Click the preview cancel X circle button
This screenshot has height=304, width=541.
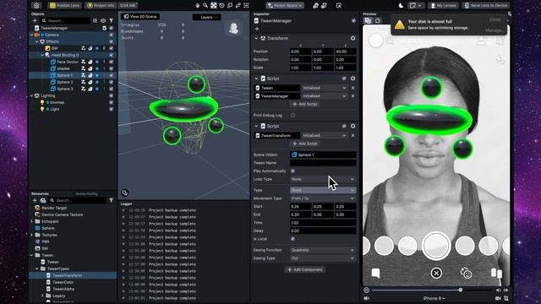(x=436, y=274)
